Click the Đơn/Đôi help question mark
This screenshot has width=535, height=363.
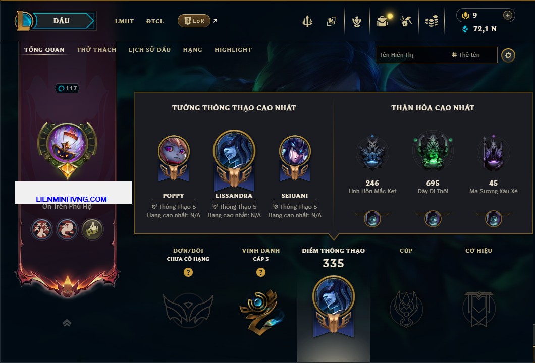click(188, 272)
